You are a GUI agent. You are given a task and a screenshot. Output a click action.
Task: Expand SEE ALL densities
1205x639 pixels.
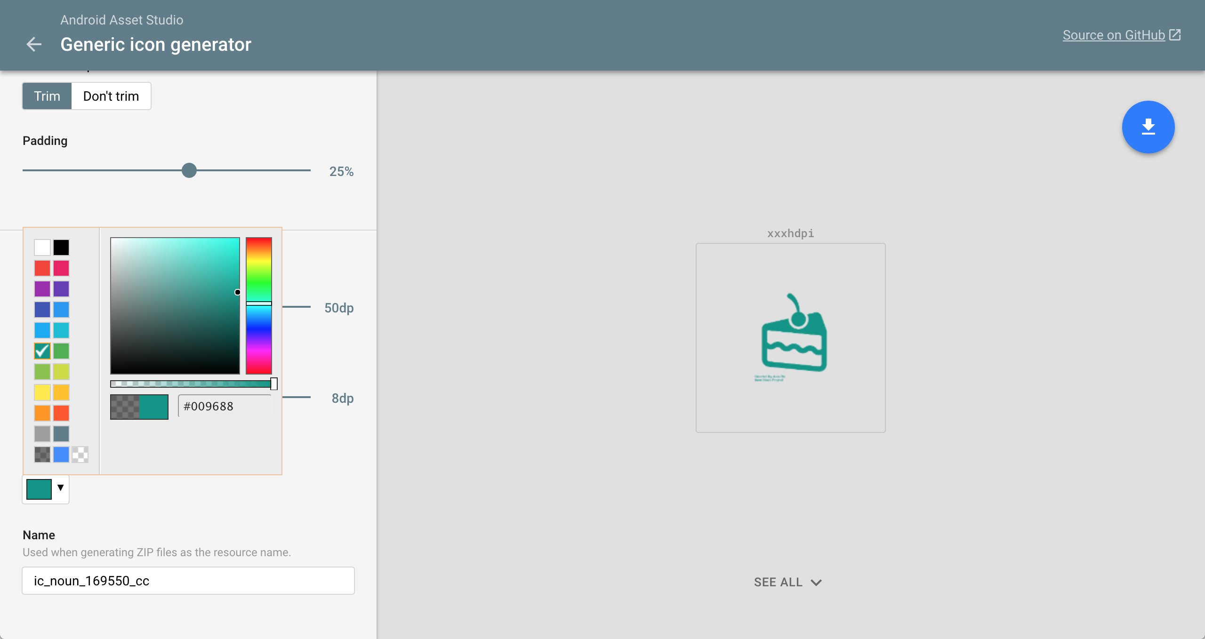point(778,582)
